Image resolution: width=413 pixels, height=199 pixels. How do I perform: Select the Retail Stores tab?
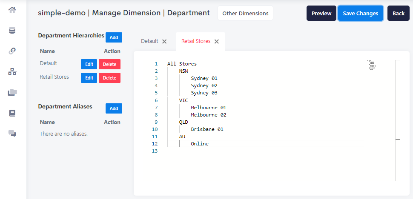click(x=196, y=41)
